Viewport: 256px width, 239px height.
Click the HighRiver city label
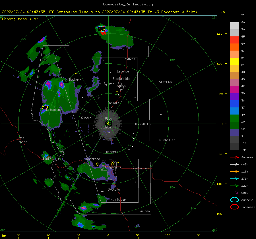point(118,199)
